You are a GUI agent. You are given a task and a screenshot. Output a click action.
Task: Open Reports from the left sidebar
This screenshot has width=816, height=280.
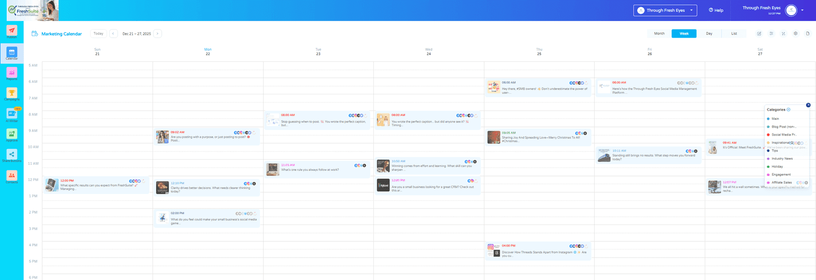coord(12,73)
